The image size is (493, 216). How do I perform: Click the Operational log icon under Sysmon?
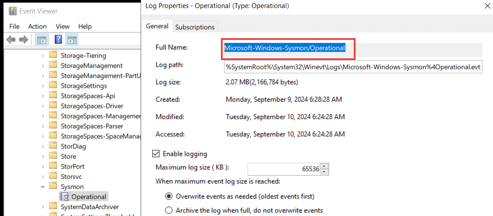pyautogui.click(x=65, y=197)
